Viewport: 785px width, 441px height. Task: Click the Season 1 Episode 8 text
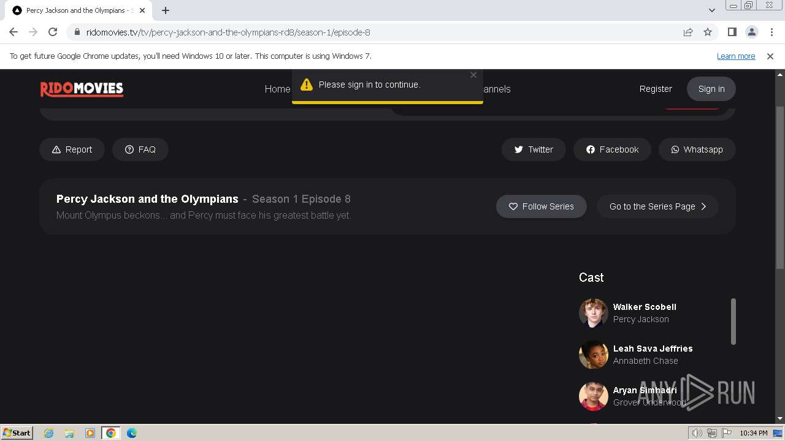pyautogui.click(x=301, y=199)
